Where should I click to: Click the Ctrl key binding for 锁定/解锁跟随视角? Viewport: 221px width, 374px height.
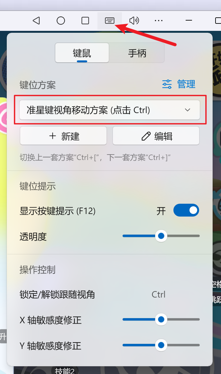158,294
